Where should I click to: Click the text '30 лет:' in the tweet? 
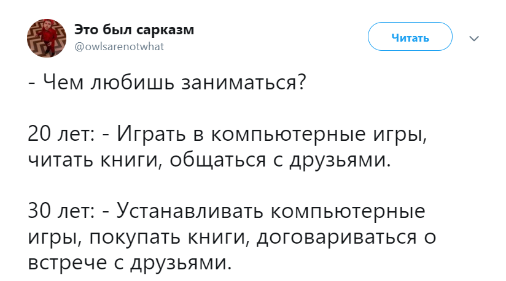point(61,211)
